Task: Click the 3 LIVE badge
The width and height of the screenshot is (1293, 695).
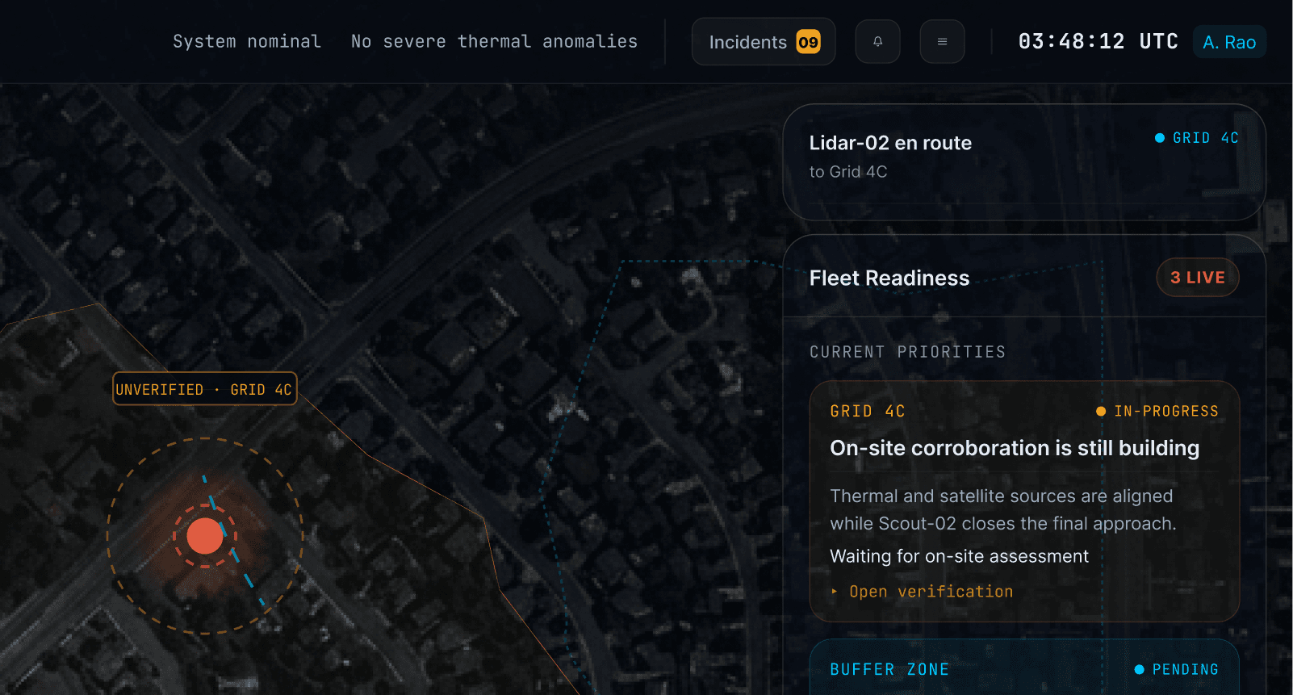Action: tap(1198, 278)
